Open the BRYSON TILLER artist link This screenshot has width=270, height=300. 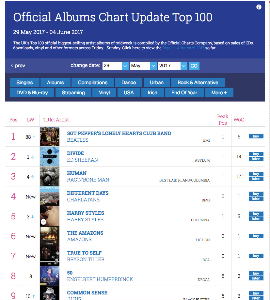[x=86, y=260]
